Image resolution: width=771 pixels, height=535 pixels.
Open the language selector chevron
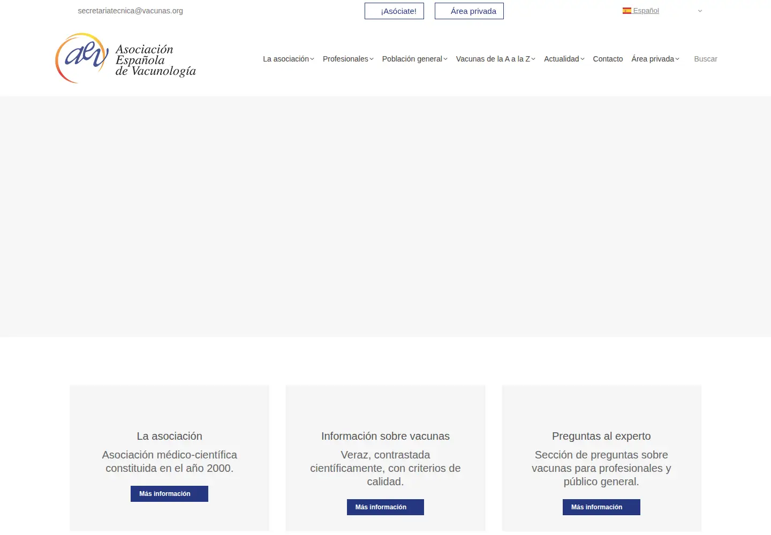tap(700, 11)
